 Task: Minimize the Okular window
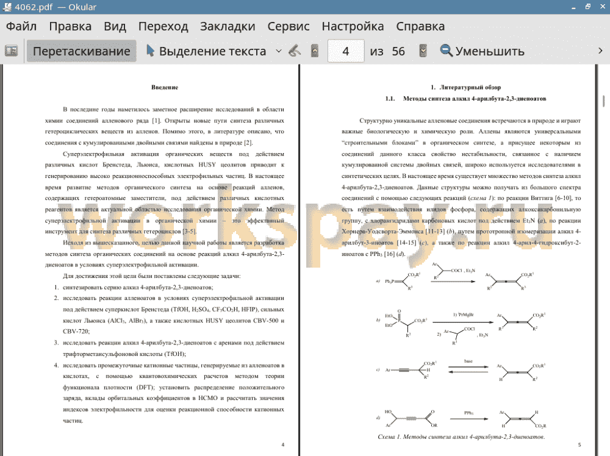573,7
